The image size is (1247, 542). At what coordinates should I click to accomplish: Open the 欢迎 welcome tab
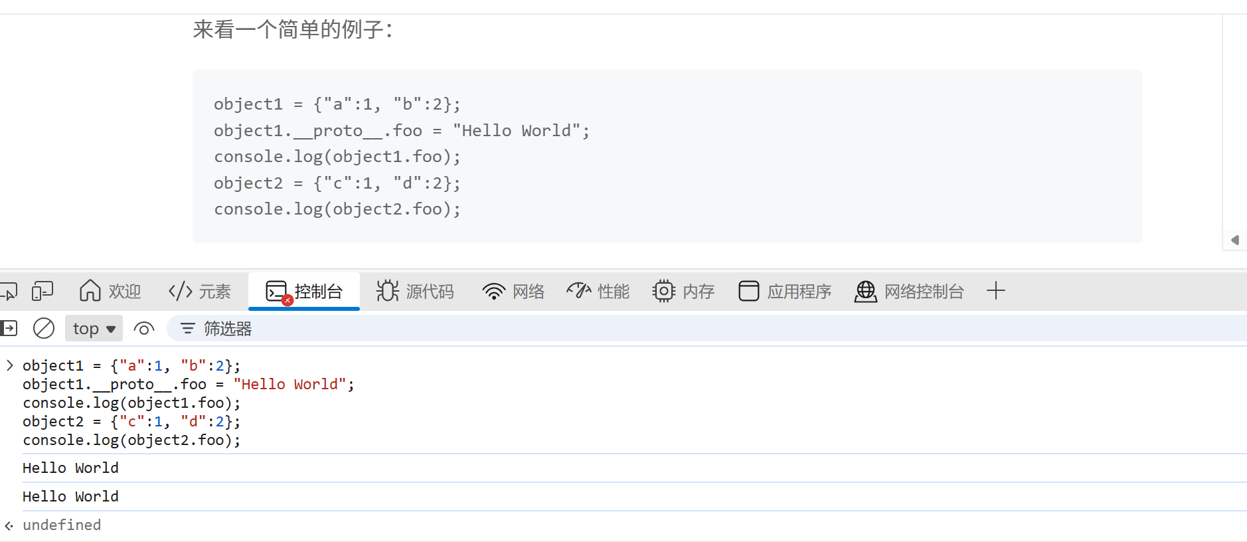[110, 291]
